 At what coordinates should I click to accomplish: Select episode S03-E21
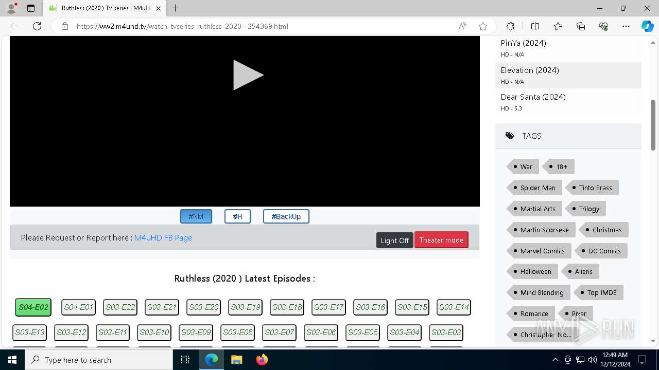tap(162, 307)
